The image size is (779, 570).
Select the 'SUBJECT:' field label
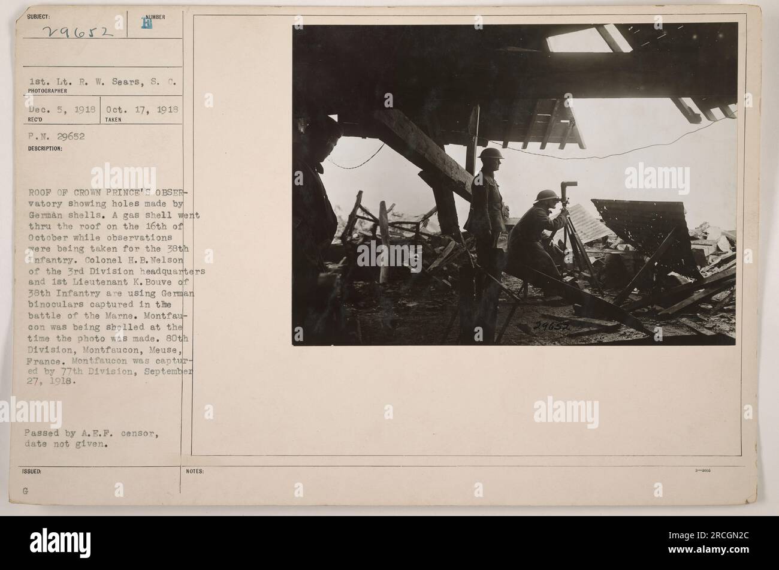click(x=39, y=16)
